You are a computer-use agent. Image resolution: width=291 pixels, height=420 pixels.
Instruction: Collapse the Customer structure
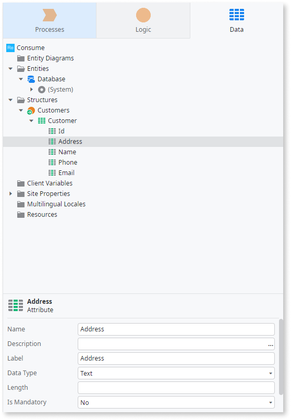tap(31, 121)
